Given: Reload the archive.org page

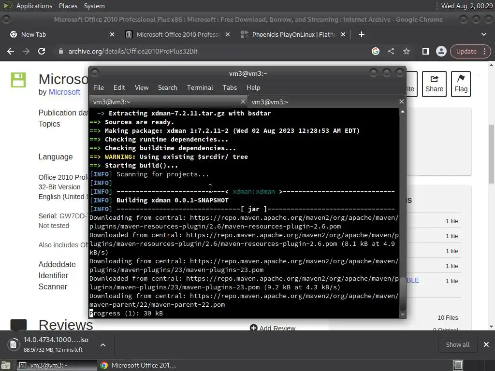Looking at the screenshot, I should [x=42, y=51].
